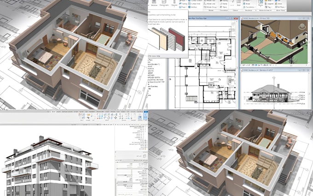
Task: Select the Rotate tool in lower Revit ribbon
Action: tap(109, 118)
